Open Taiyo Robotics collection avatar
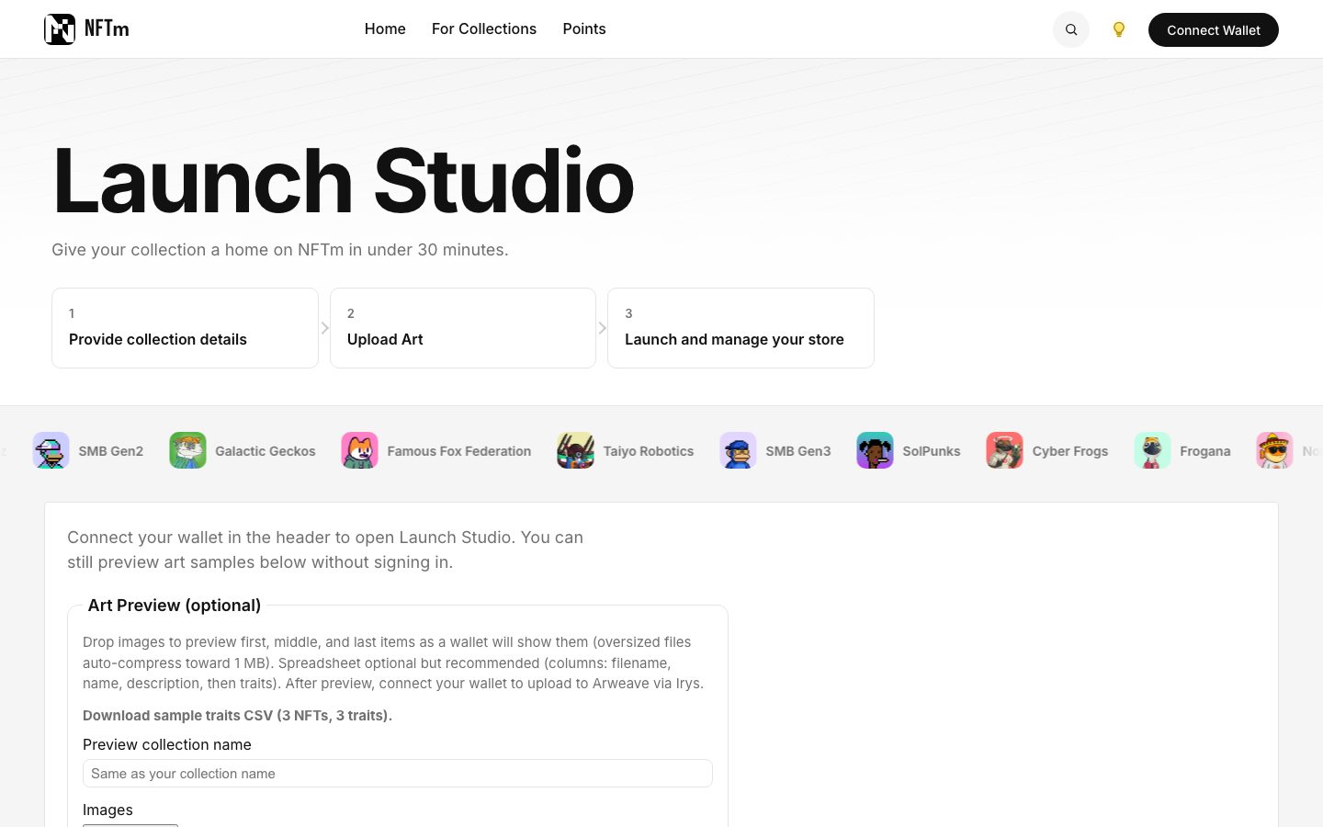This screenshot has width=1323, height=827. pos(575,450)
